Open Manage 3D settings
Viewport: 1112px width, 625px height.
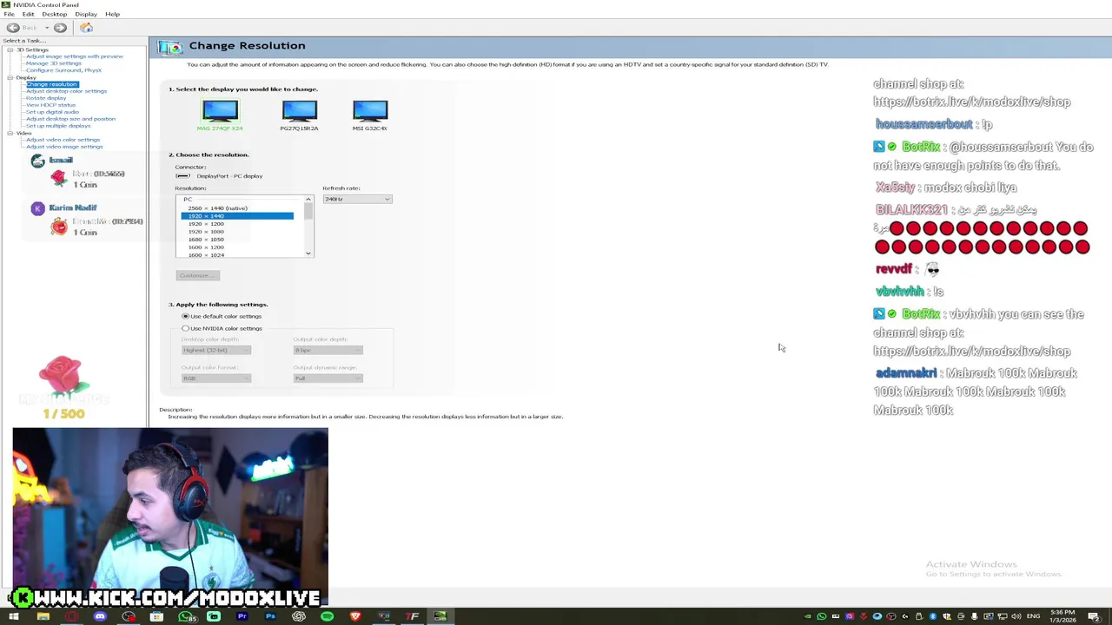click(x=53, y=63)
